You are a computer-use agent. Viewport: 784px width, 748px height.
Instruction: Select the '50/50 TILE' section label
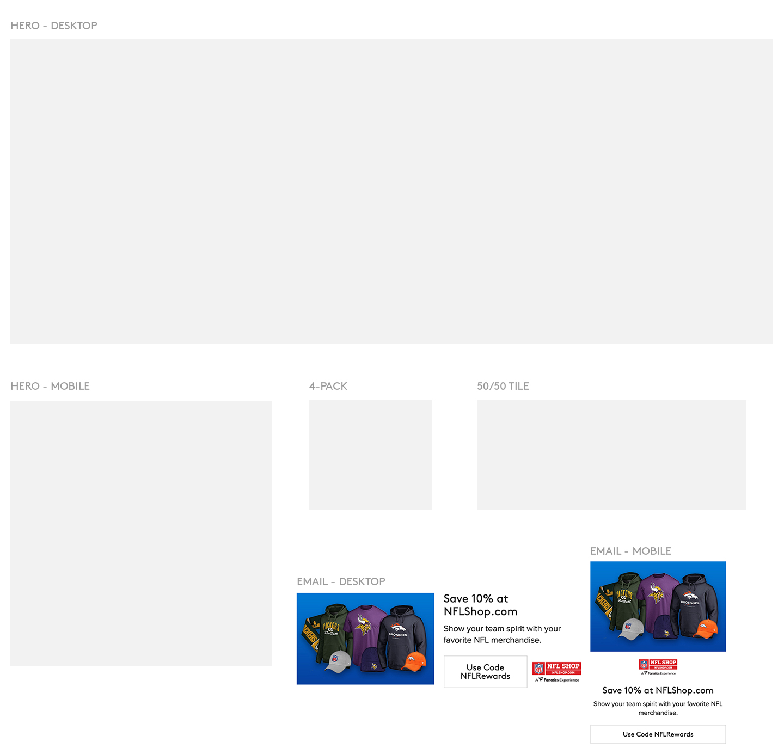(503, 386)
